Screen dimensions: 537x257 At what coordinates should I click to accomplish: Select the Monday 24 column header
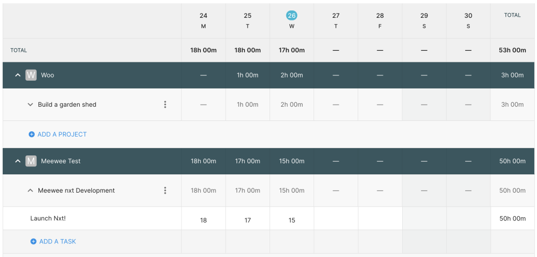pyautogui.click(x=203, y=20)
